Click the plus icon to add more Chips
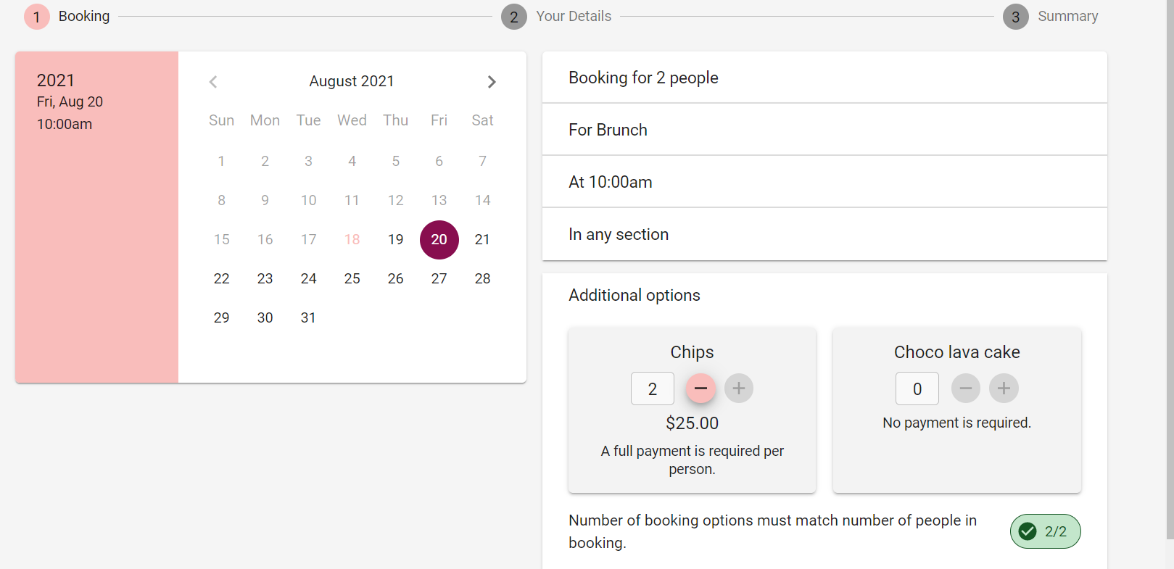 (738, 389)
